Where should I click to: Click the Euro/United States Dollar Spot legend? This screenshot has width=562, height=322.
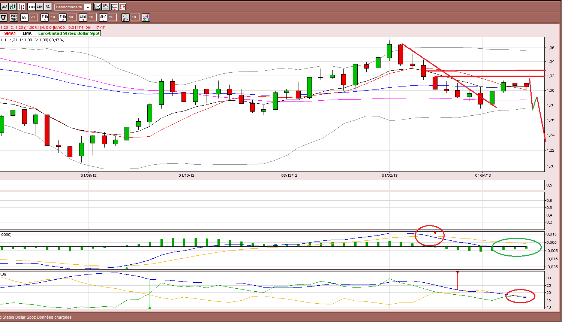click(x=69, y=33)
